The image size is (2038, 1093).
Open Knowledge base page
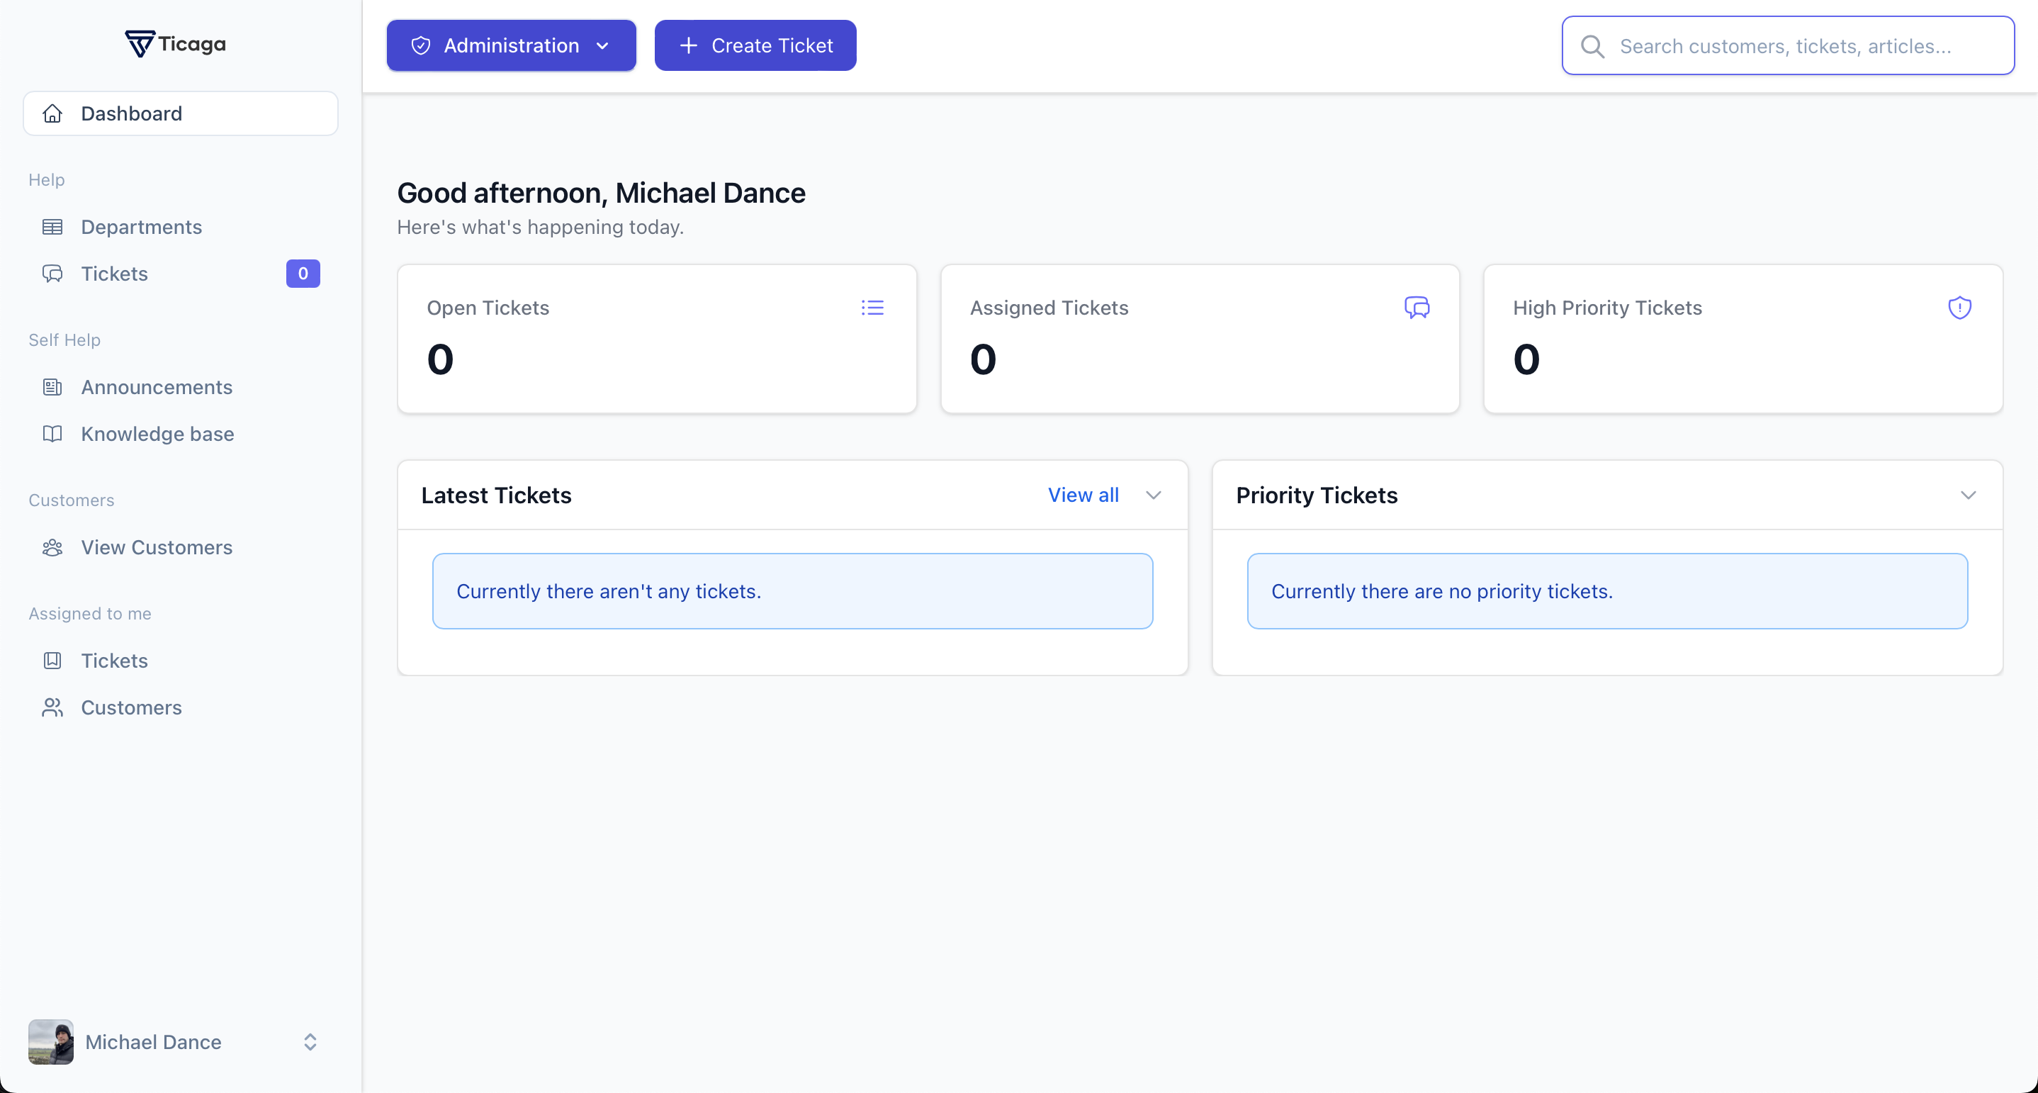click(x=181, y=434)
